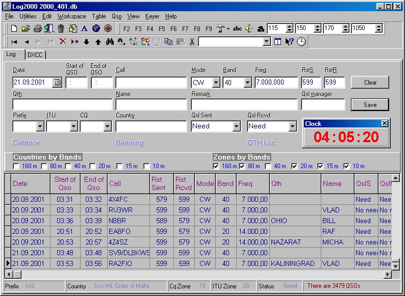405x296 pixels.
Task: Open the Qsl Sent dropdown
Action: 237,126
